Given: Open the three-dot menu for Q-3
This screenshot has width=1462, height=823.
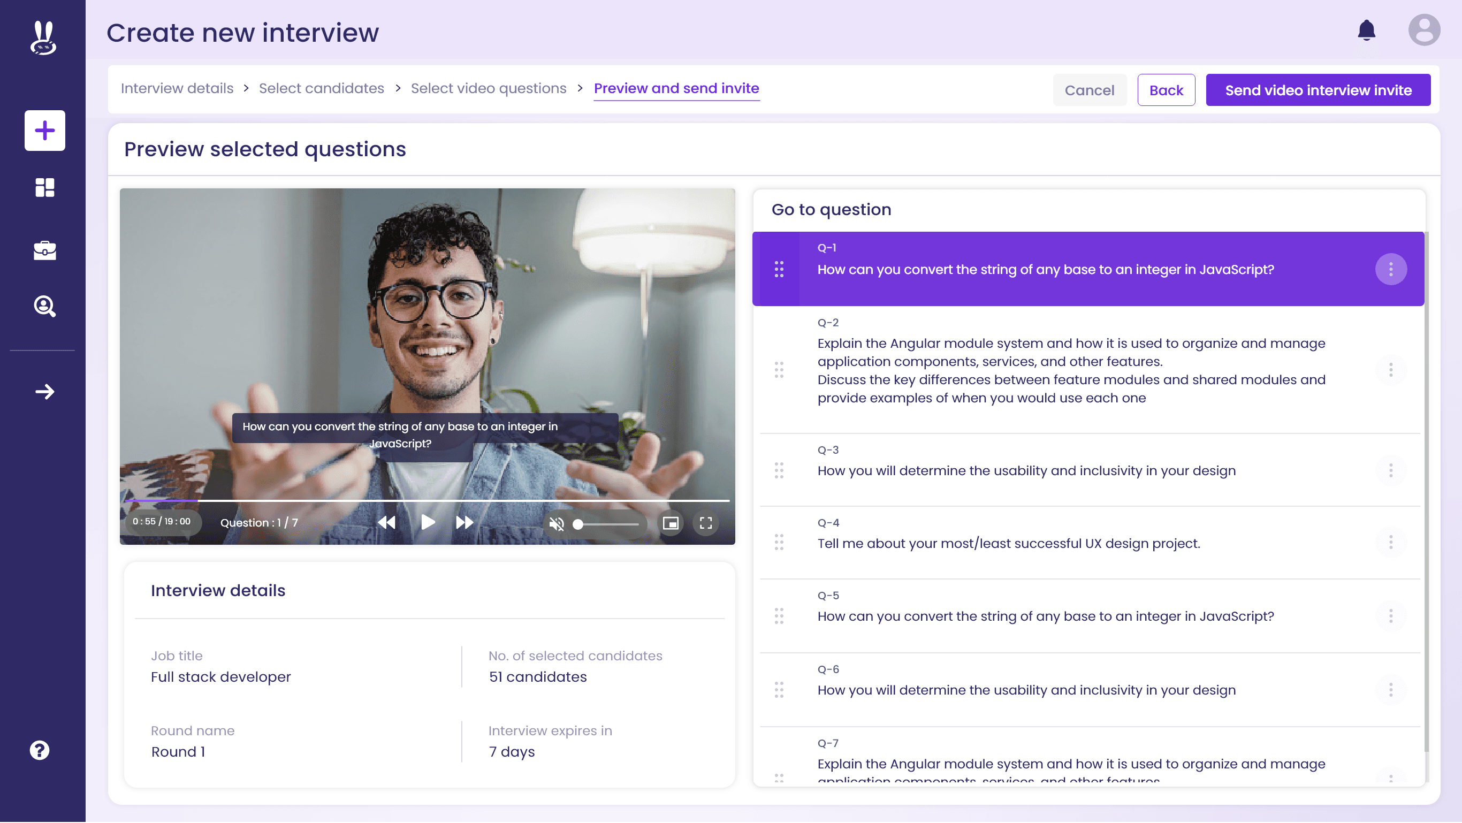Looking at the screenshot, I should tap(1390, 470).
